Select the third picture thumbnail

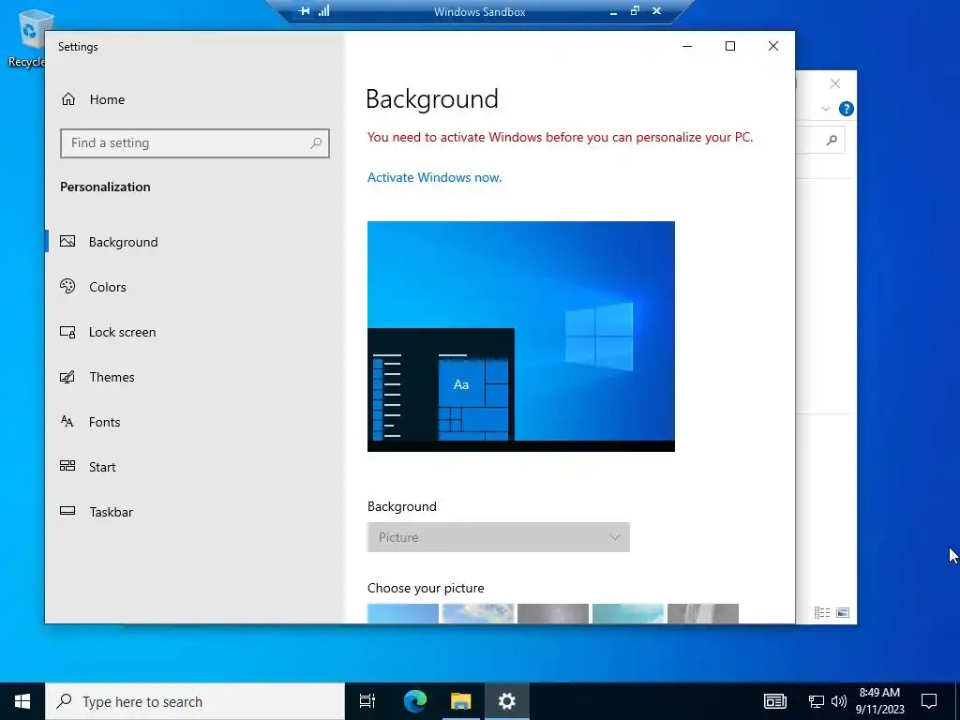[x=553, y=613]
